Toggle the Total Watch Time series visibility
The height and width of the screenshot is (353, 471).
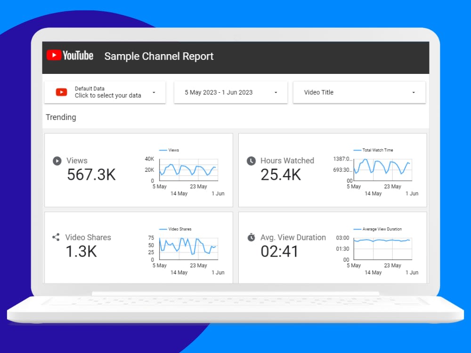point(358,150)
